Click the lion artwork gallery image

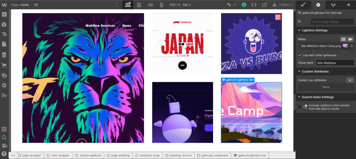point(83,78)
